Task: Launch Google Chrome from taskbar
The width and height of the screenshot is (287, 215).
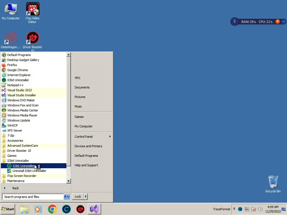Action: tap(52, 209)
